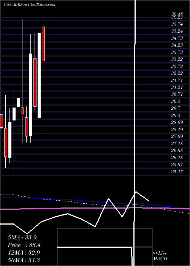Click the 31.71 price axis label
The image size is (190, 266).
177,80
